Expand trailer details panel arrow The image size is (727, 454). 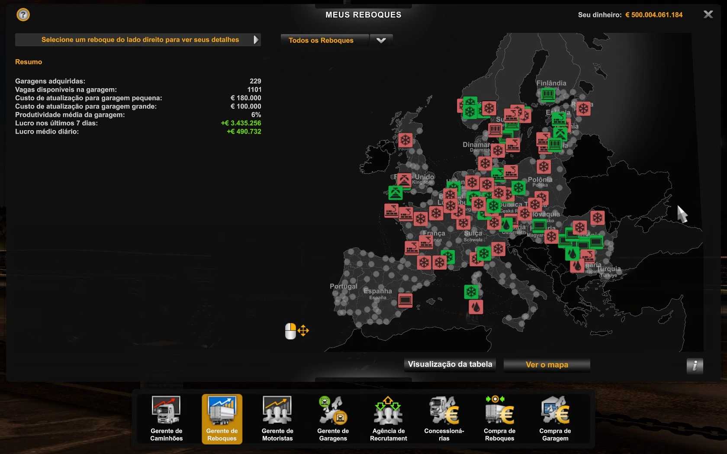(256, 40)
